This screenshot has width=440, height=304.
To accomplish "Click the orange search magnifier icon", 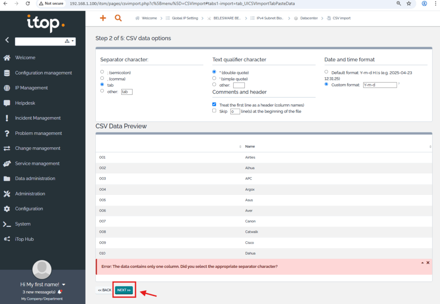I will [x=118, y=18].
